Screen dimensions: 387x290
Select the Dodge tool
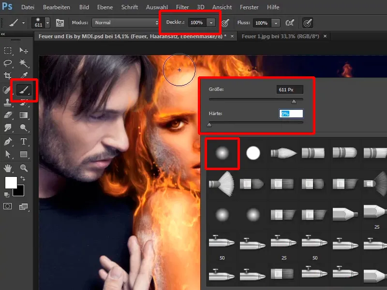tap(24, 128)
